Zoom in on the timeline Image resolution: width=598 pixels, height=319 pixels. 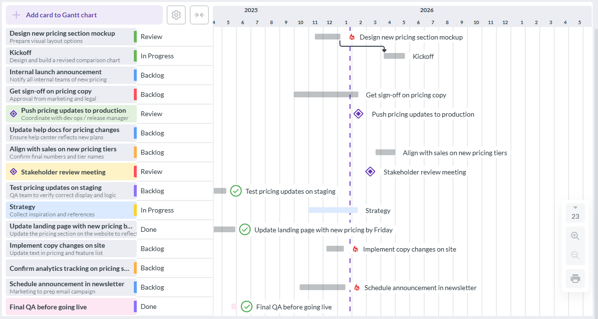coord(575,236)
